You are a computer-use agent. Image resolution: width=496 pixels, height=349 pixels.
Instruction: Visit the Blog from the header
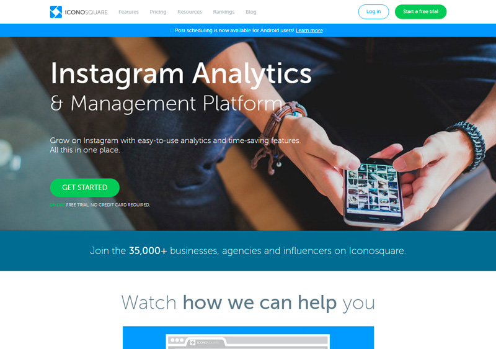click(x=251, y=12)
